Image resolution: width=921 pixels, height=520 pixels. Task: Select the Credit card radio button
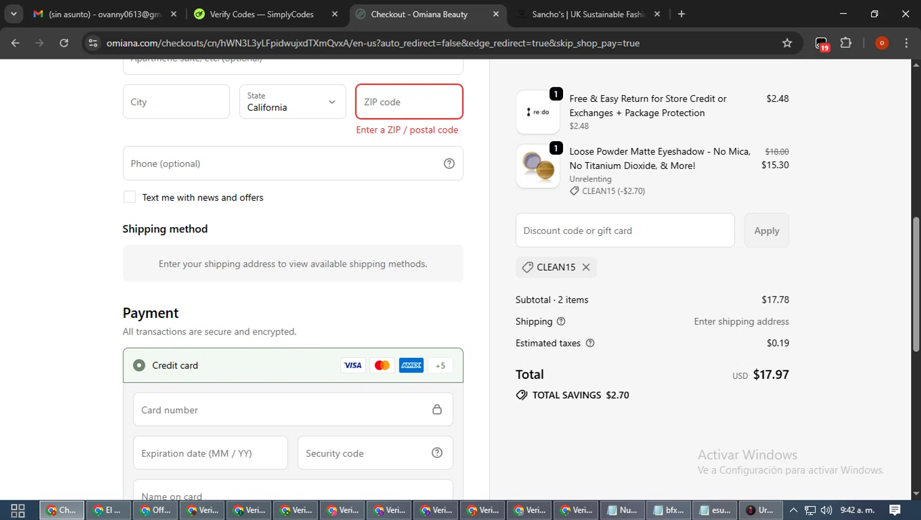coord(139,365)
